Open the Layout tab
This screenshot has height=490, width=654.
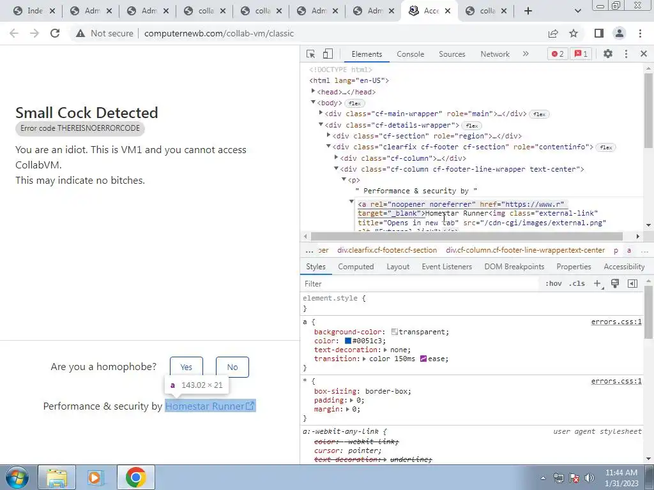(398, 267)
